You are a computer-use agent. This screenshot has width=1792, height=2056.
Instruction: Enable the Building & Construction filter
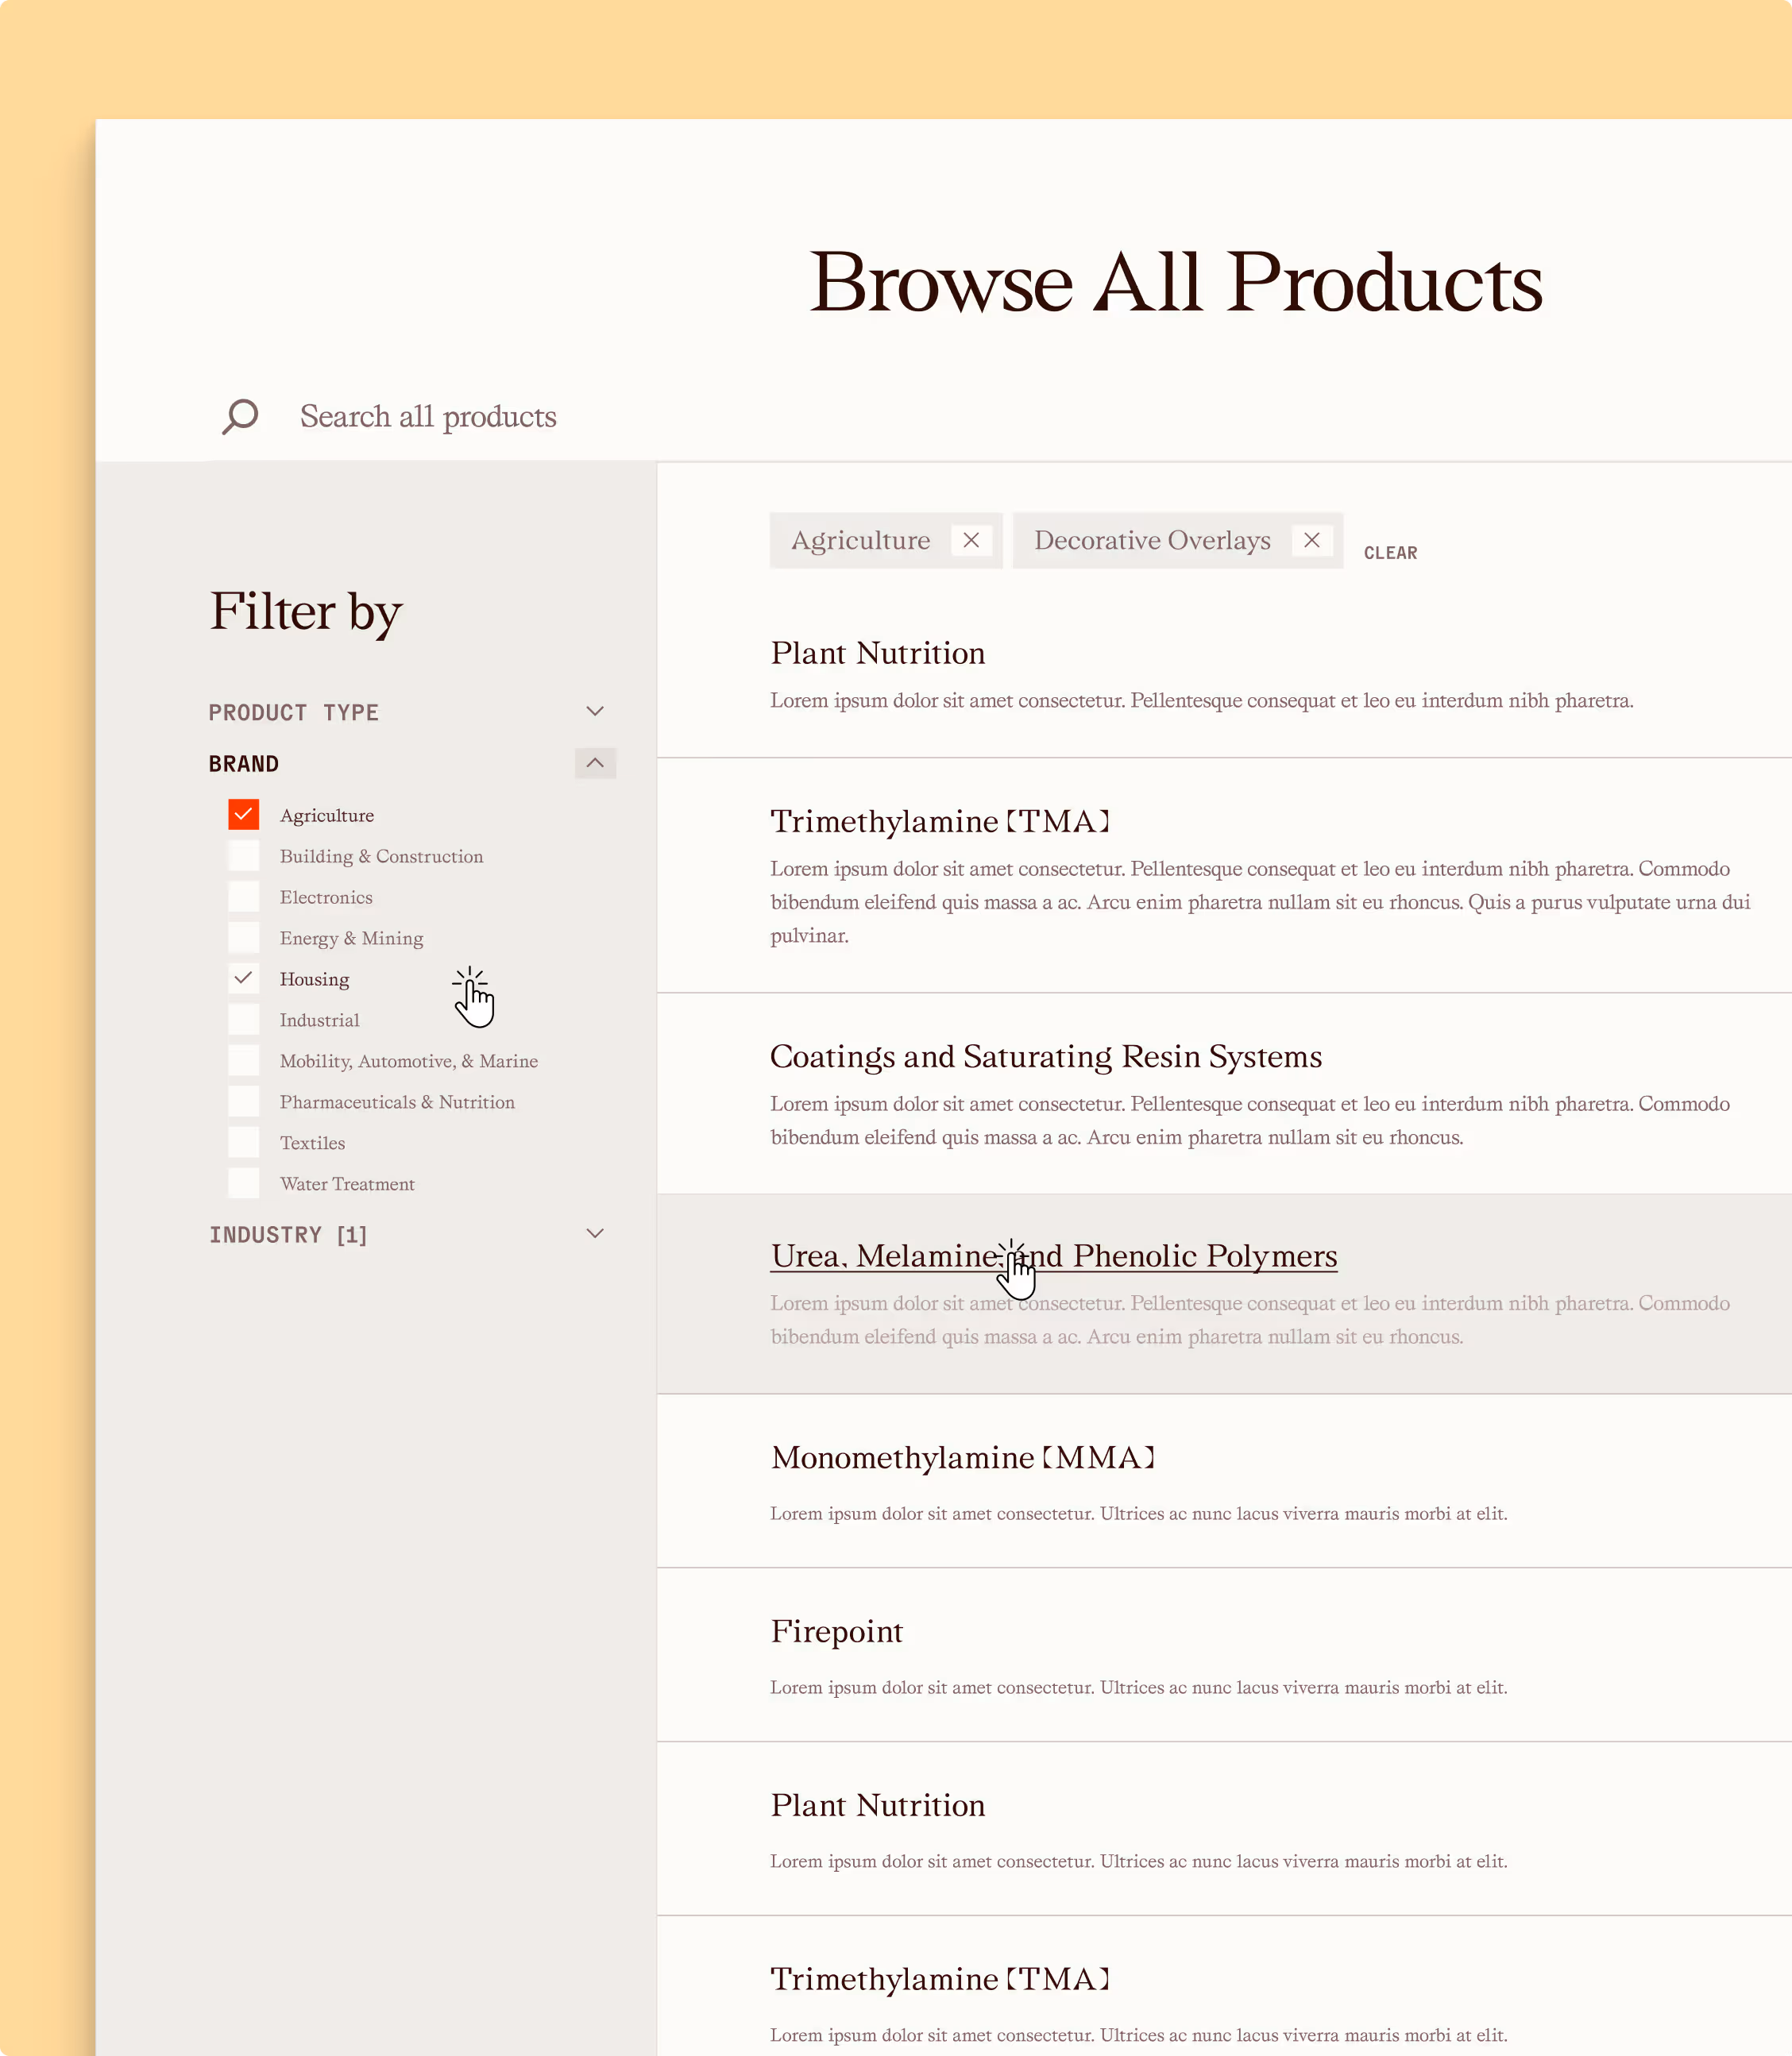(x=243, y=855)
